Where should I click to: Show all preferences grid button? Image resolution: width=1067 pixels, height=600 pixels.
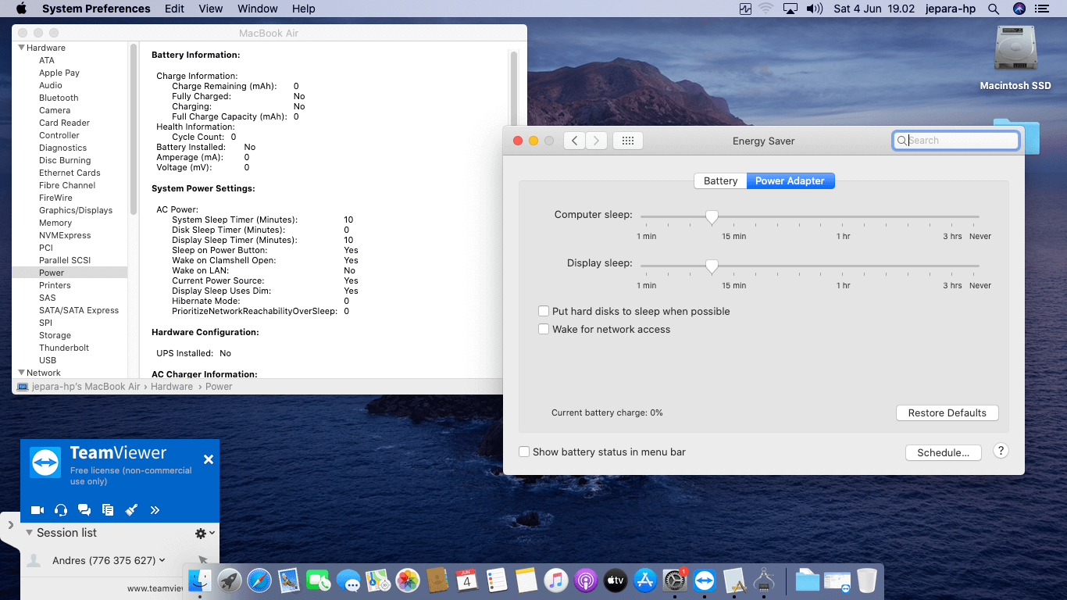[628, 141]
